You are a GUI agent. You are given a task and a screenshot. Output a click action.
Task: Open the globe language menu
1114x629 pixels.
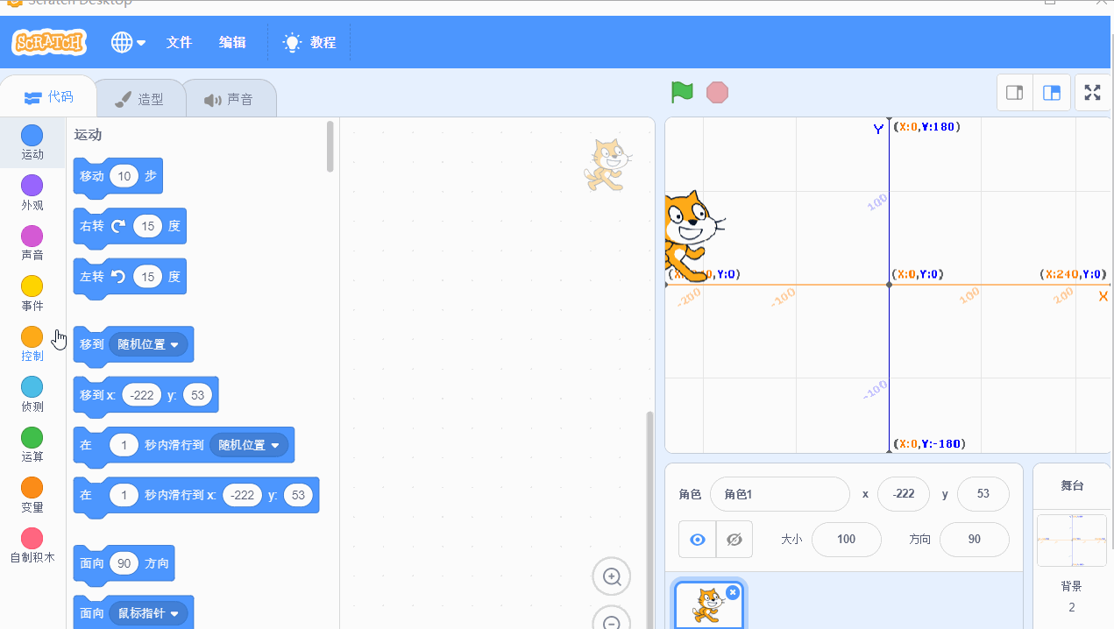click(x=128, y=42)
